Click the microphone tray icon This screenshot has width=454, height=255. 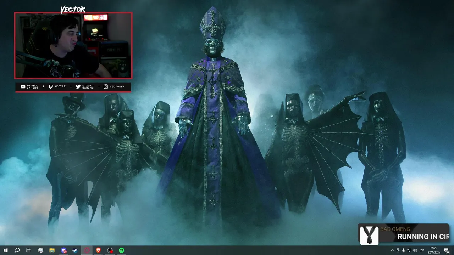pyautogui.click(x=403, y=250)
